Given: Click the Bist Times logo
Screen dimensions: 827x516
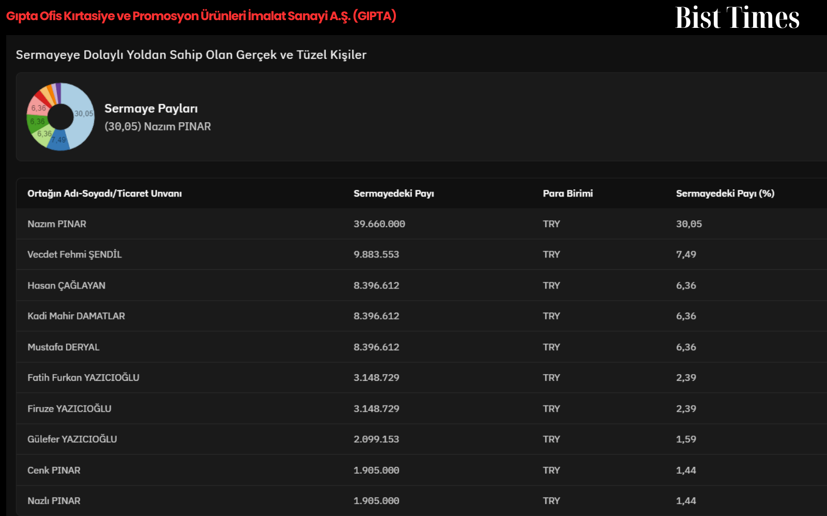Looking at the screenshot, I should pyautogui.click(x=738, y=18).
